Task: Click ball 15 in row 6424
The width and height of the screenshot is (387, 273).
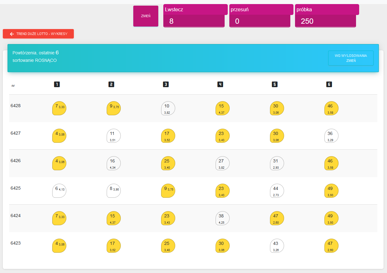Action: (x=114, y=218)
